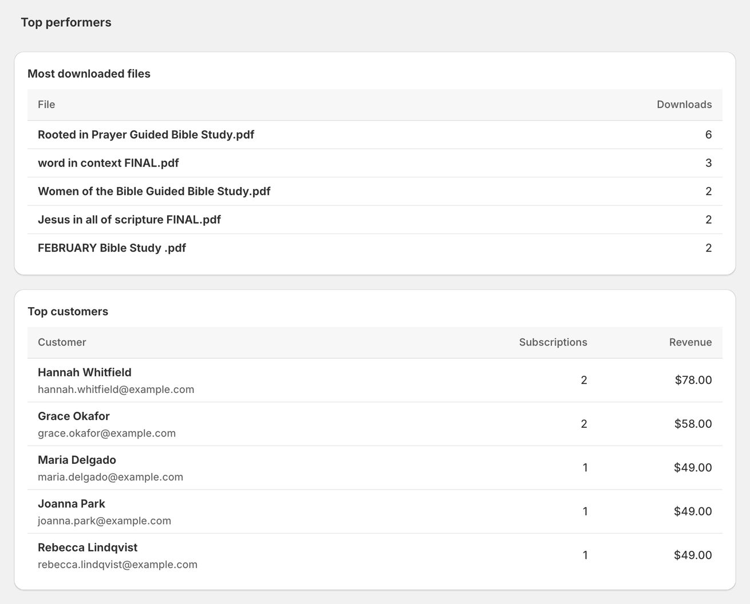Click download count 6 for Rooted in Prayer

point(708,134)
